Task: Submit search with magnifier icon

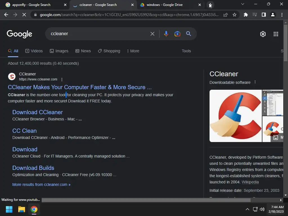Action: [188, 34]
